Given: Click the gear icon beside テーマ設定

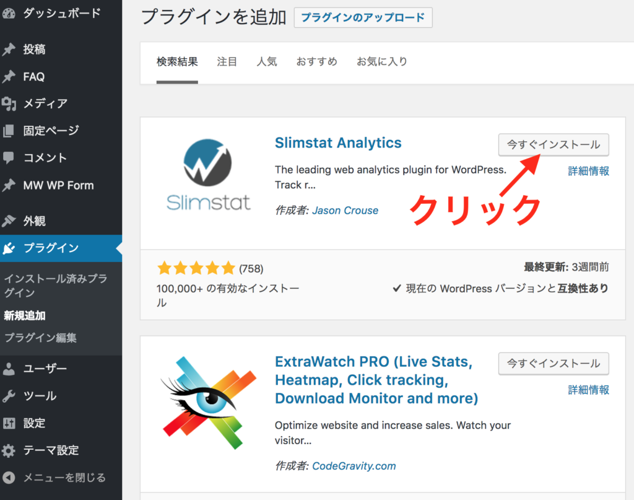Looking at the screenshot, I should point(9,450).
